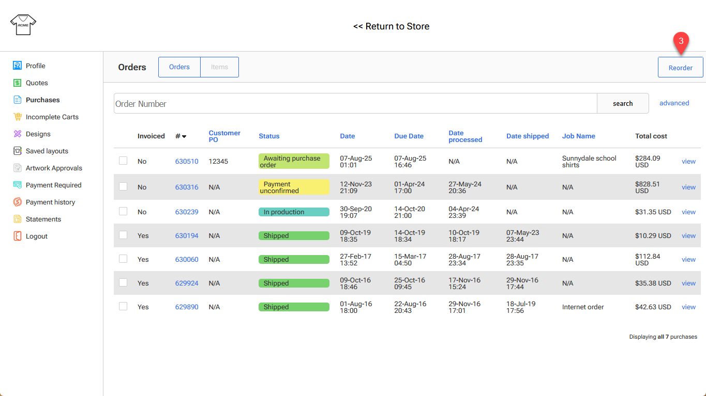The height and width of the screenshot is (396, 706).
Task: Click view for the $10.29 order
Action: [x=688, y=235]
